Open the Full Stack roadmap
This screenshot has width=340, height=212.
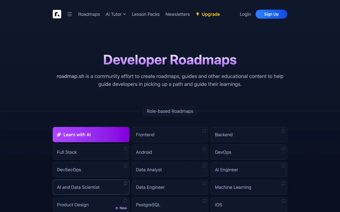(x=91, y=152)
